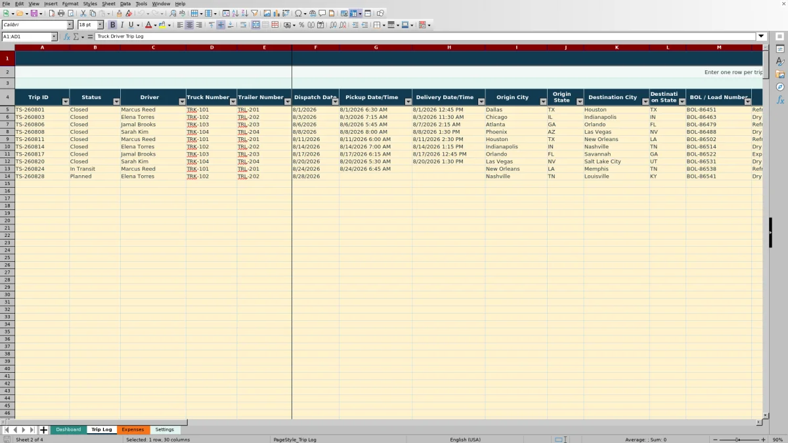The width and height of the screenshot is (788, 443).
Task: Expand the formula bar input line
Action: (x=762, y=37)
